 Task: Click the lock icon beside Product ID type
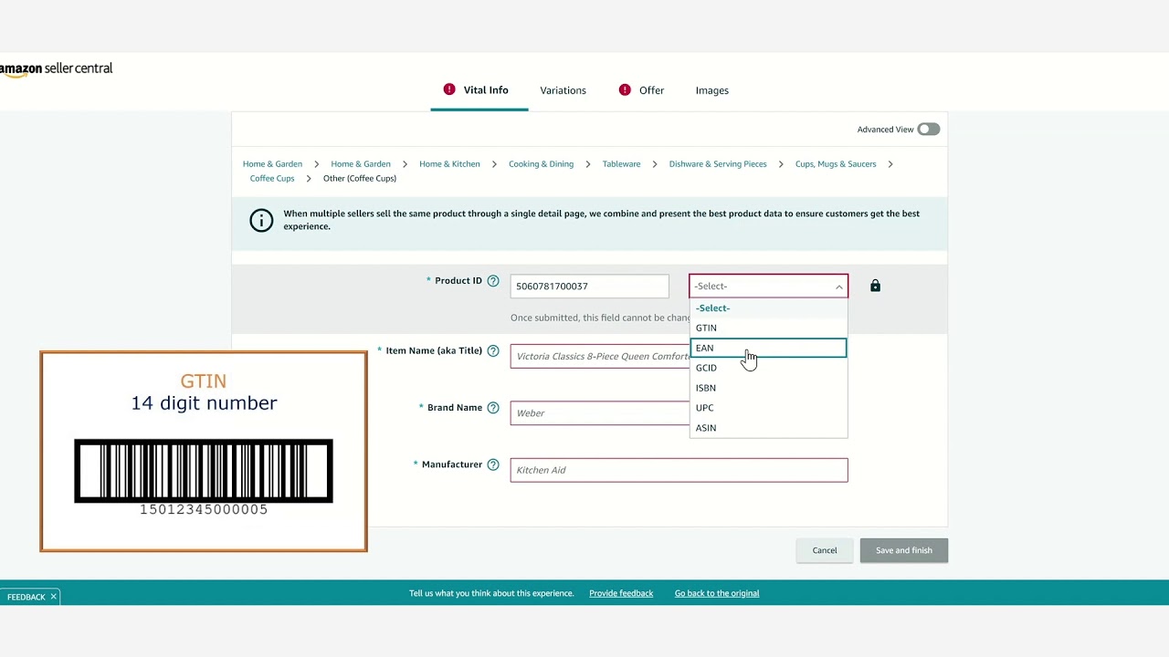(875, 286)
